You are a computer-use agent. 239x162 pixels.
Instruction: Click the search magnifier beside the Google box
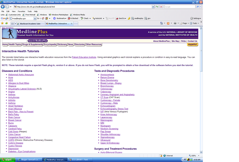197,7
